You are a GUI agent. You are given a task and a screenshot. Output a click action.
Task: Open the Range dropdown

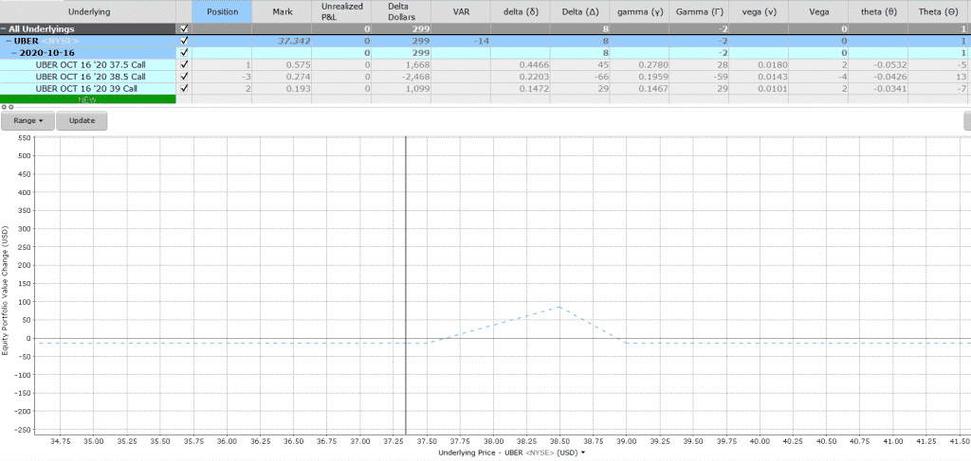(x=27, y=121)
